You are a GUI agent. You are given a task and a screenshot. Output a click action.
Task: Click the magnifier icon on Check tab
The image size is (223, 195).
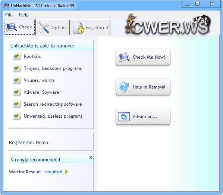pyautogui.click(x=11, y=27)
